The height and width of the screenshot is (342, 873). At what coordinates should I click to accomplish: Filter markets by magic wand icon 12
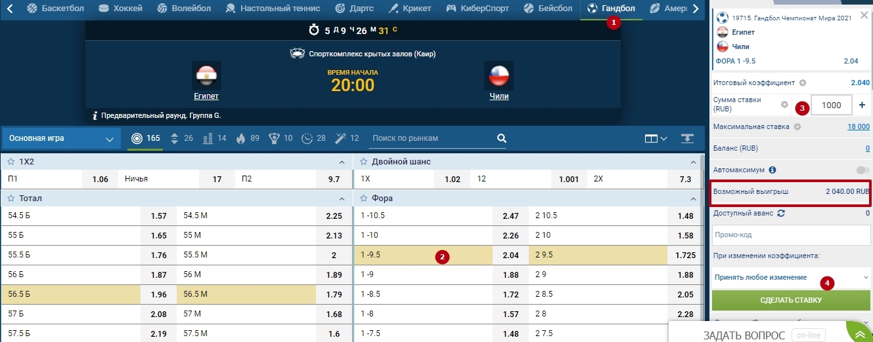click(x=347, y=138)
